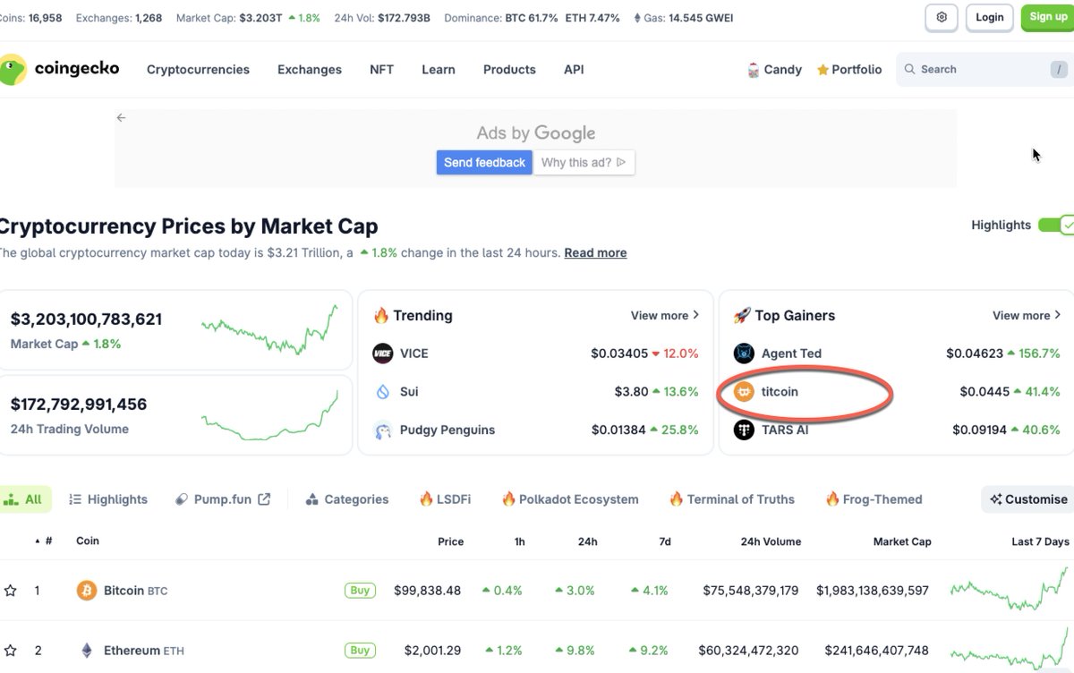Click the Bitcoin logo icon

[87, 591]
